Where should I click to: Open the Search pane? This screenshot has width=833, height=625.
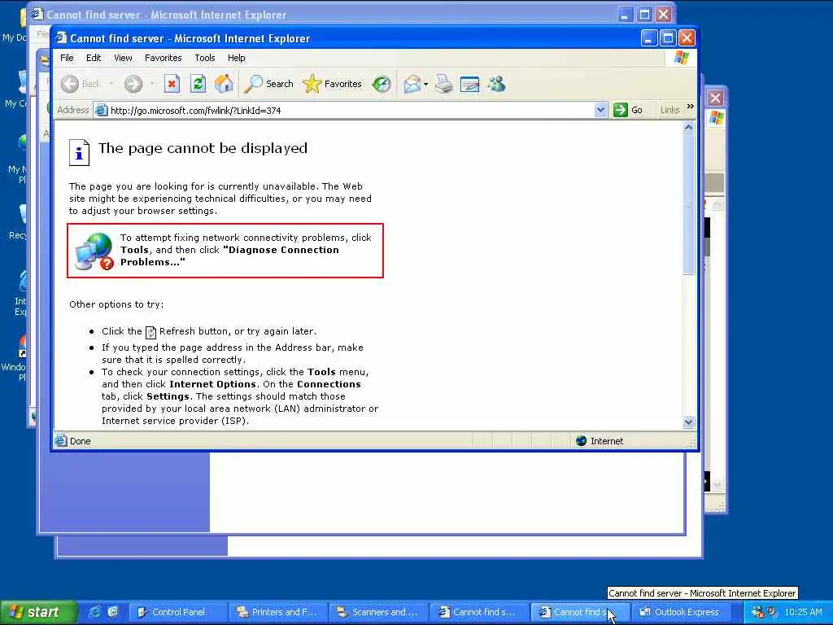(x=268, y=84)
